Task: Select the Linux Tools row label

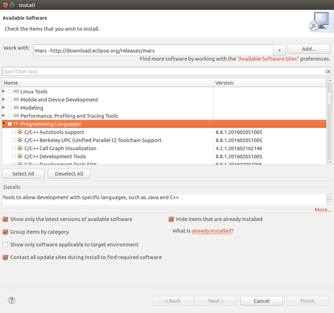Action: click(34, 92)
